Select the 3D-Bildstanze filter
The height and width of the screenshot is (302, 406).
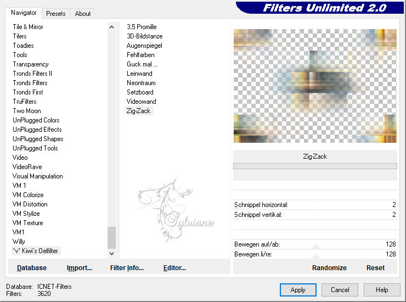click(x=145, y=36)
